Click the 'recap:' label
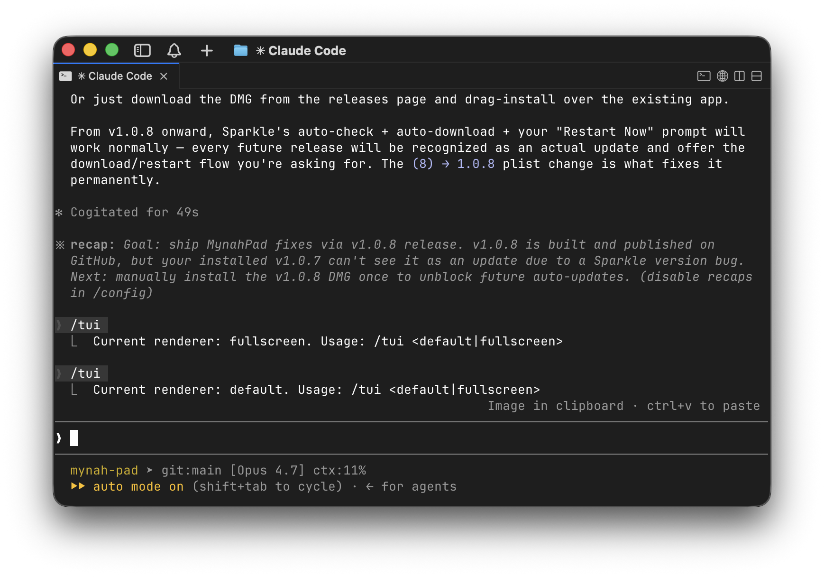Viewport: 824px width, 577px height. pos(92,244)
